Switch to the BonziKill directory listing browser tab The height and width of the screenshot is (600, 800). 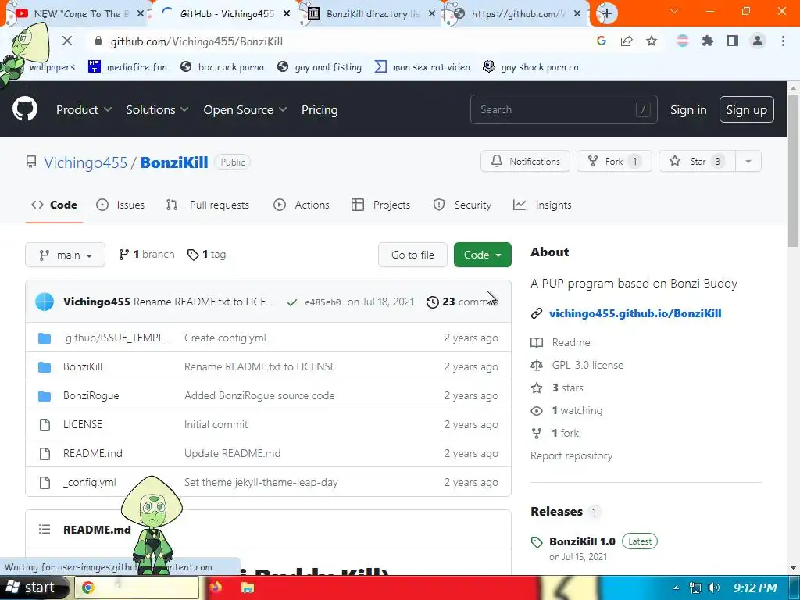point(373,14)
